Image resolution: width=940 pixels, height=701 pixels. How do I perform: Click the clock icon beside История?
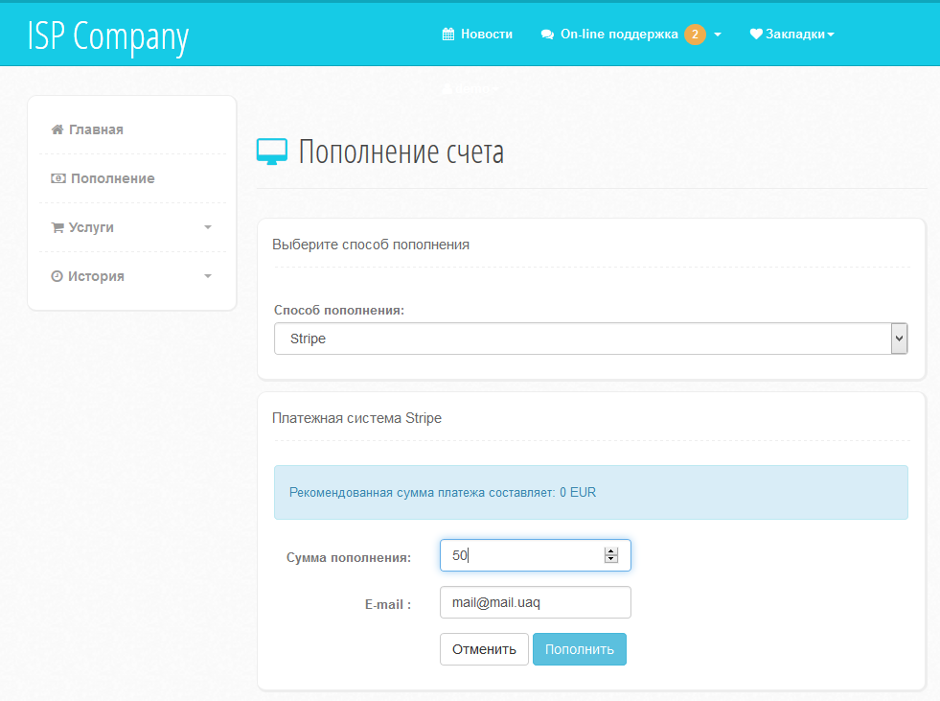pos(57,276)
